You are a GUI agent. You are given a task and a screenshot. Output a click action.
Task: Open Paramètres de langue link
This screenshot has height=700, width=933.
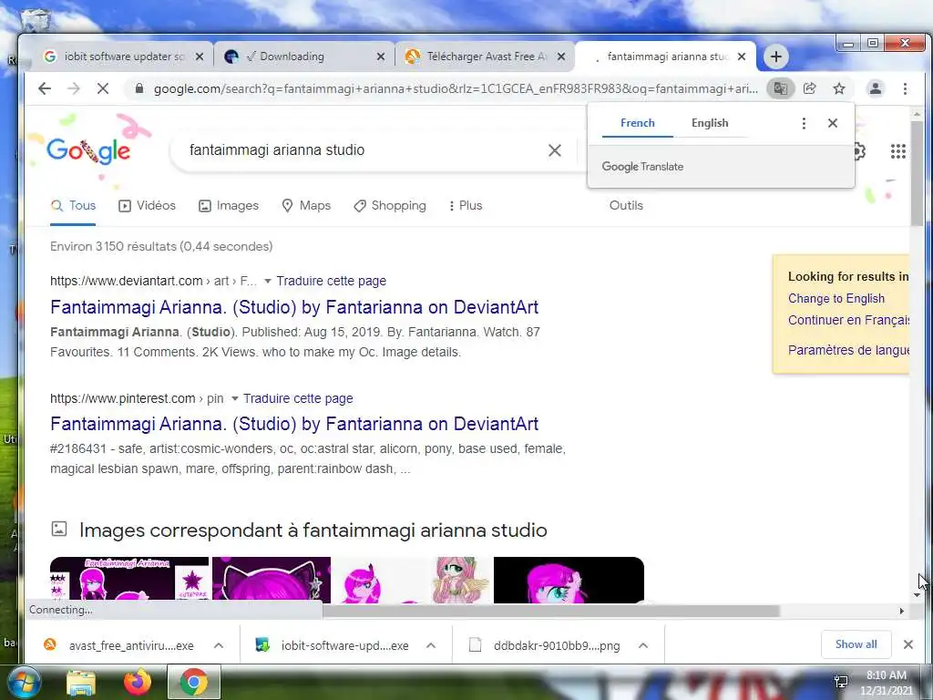pos(848,350)
